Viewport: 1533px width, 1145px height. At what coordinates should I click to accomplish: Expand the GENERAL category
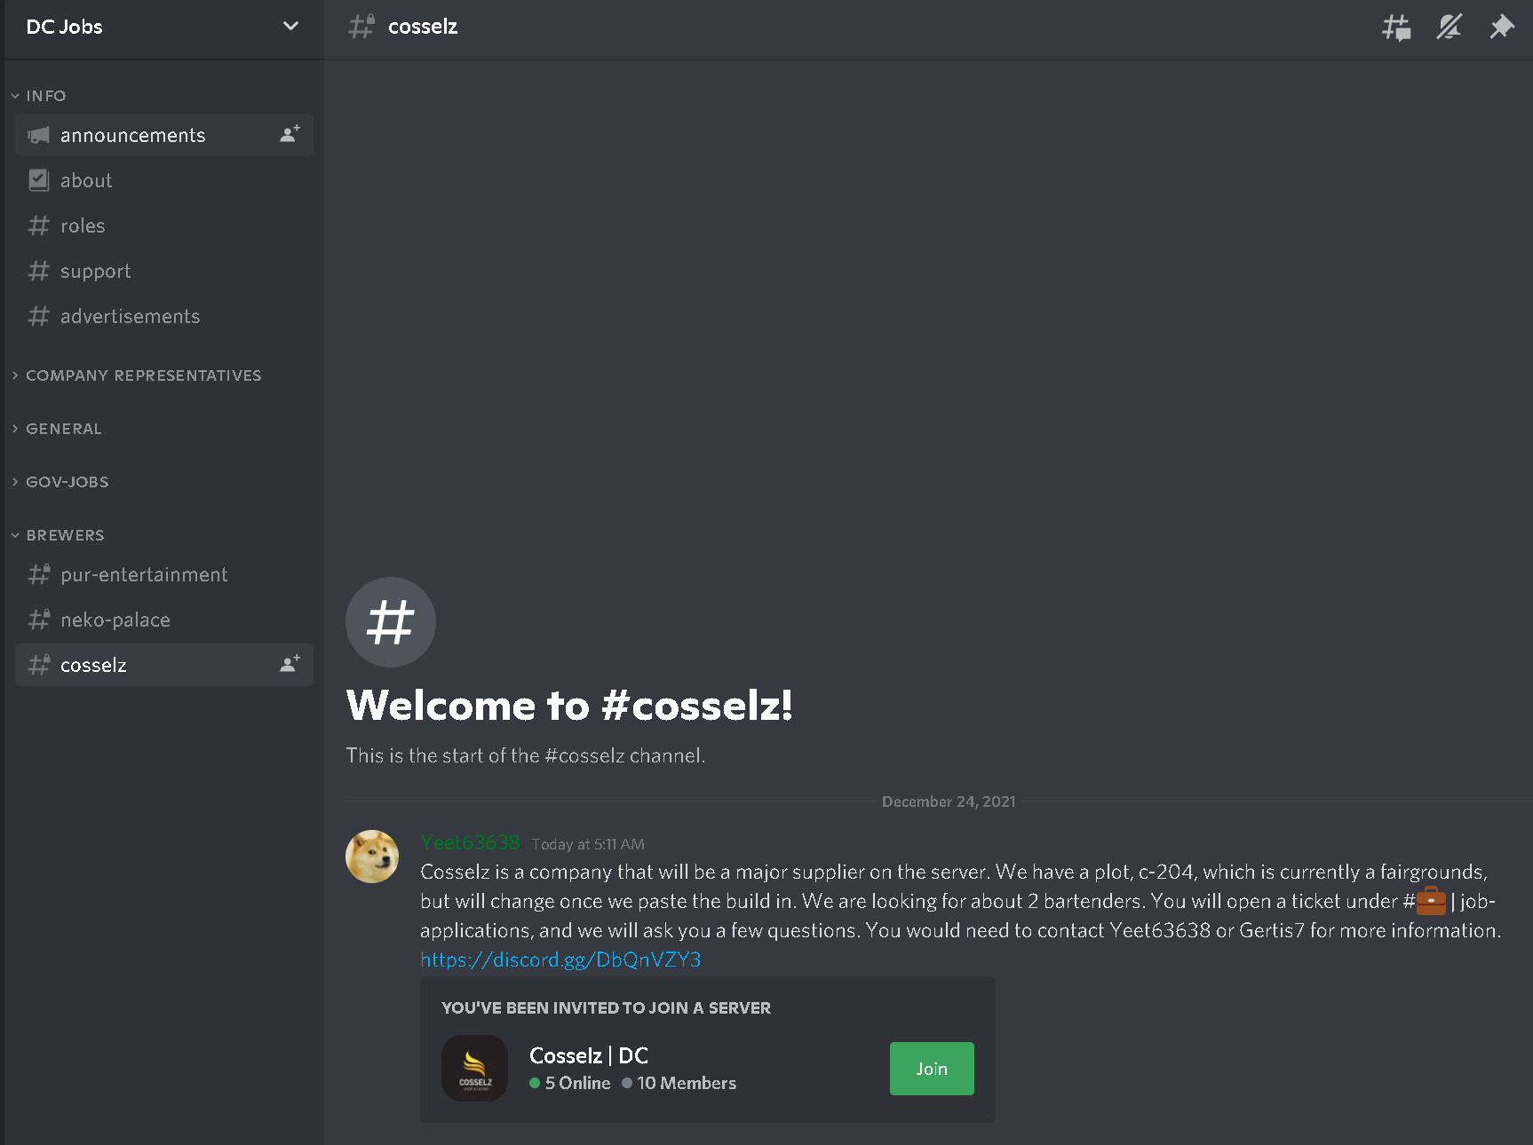[x=58, y=429]
